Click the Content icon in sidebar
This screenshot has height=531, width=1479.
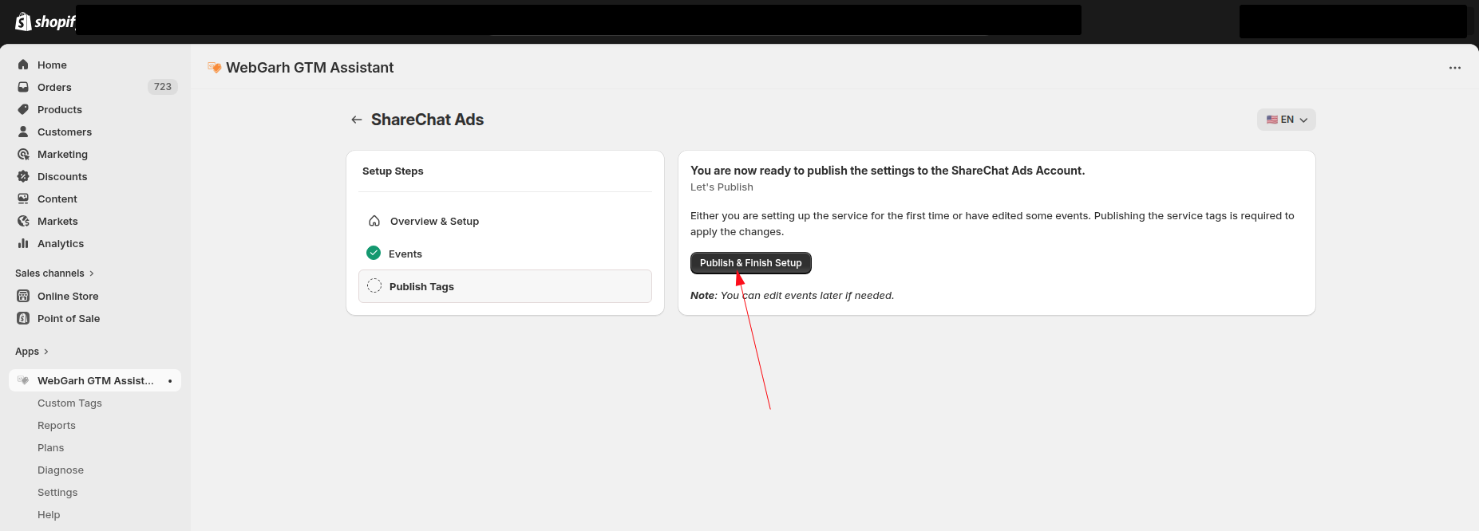click(x=23, y=199)
